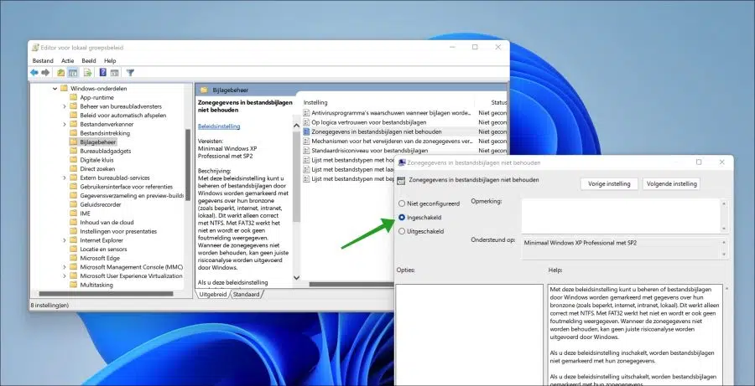This screenshot has width=755, height=386.
Task: Click the folder icon next to Bijlagebeheer in tree
Action: point(73,142)
